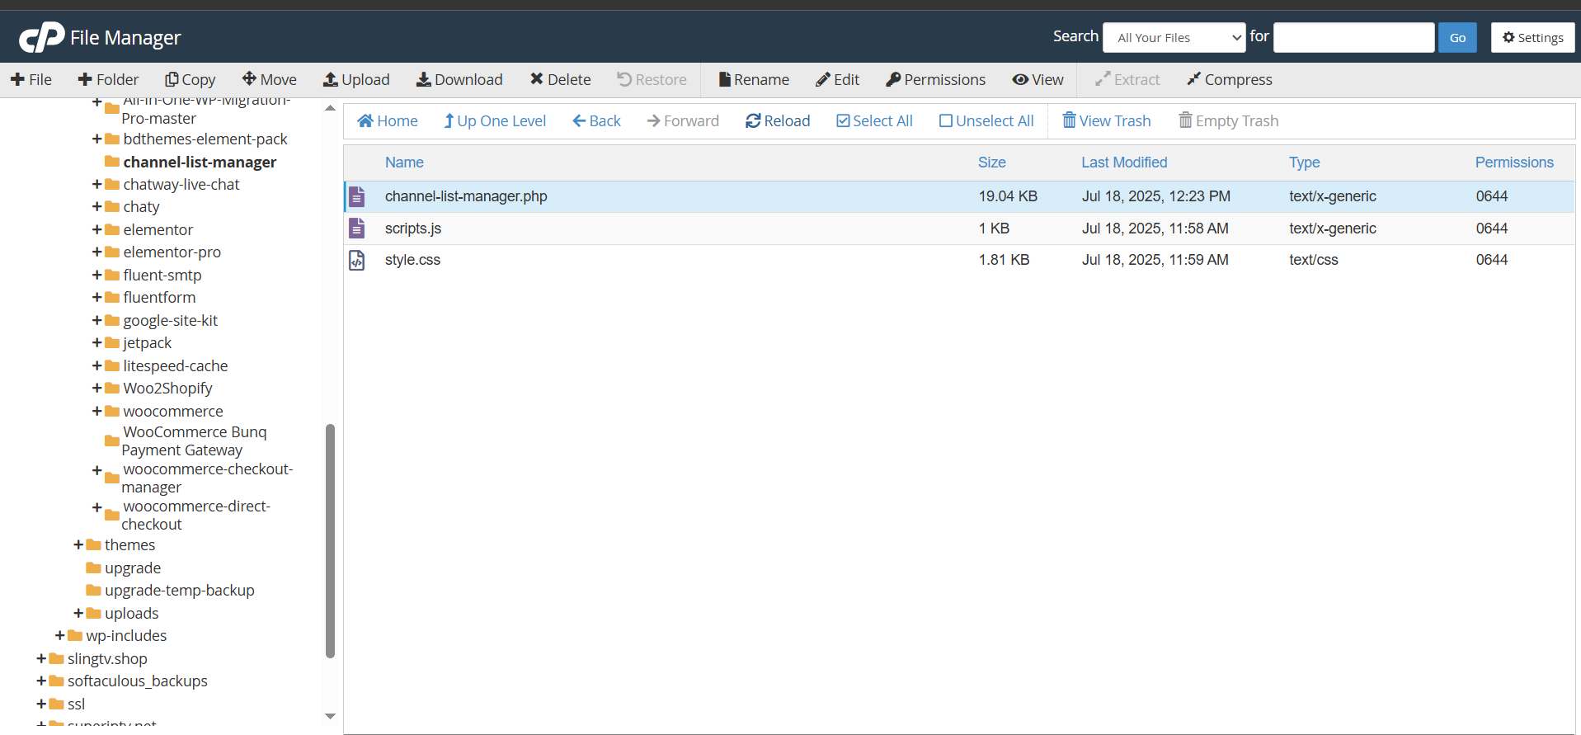Open View Trash
This screenshot has width=1581, height=735.
1106,121
